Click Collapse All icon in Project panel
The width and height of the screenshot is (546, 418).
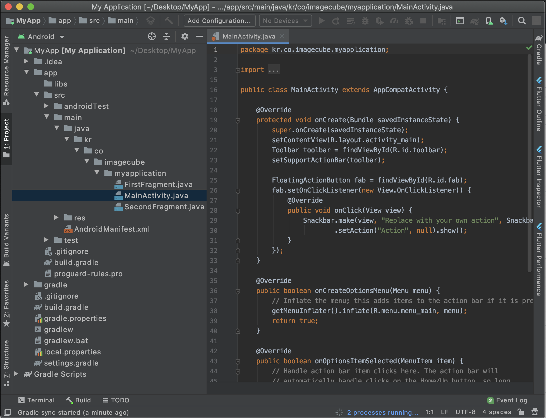point(166,37)
